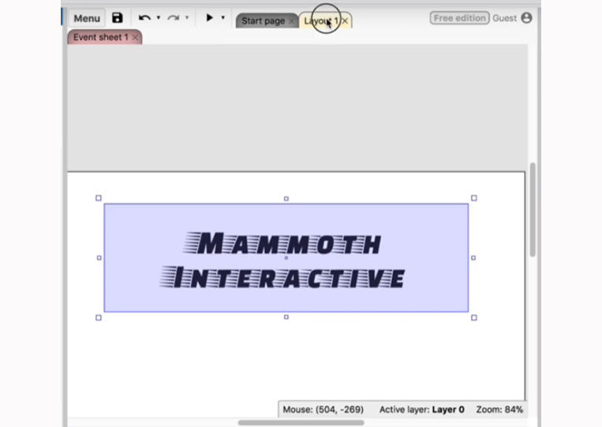The image size is (602, 427).
Task: Click the left-middle resize handle of sprite
Action: [x=99, y=258]
